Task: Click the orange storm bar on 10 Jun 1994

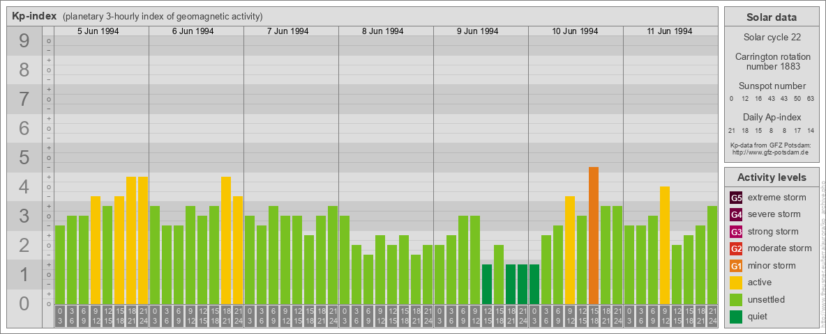Action: (594, 236)
